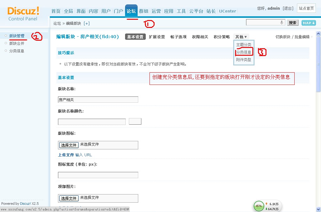
Task: Click the 上传文件 link under 版块图标
Action: (66, 155)
